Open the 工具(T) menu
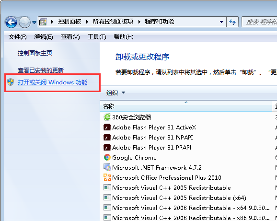This screenshot has width=277, height=221. 97,37
